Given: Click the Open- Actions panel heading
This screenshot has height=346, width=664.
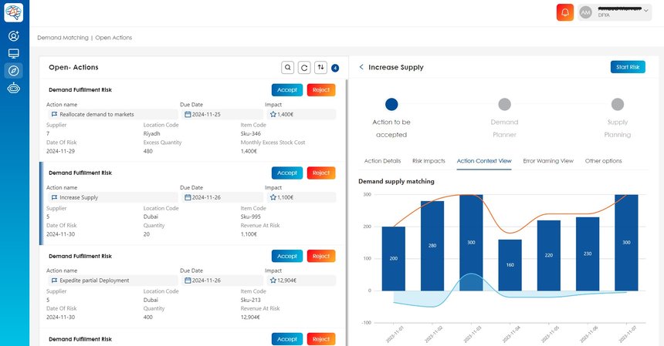Looking at the screenshot, I should pyautogui.click(x=73, y=67).
